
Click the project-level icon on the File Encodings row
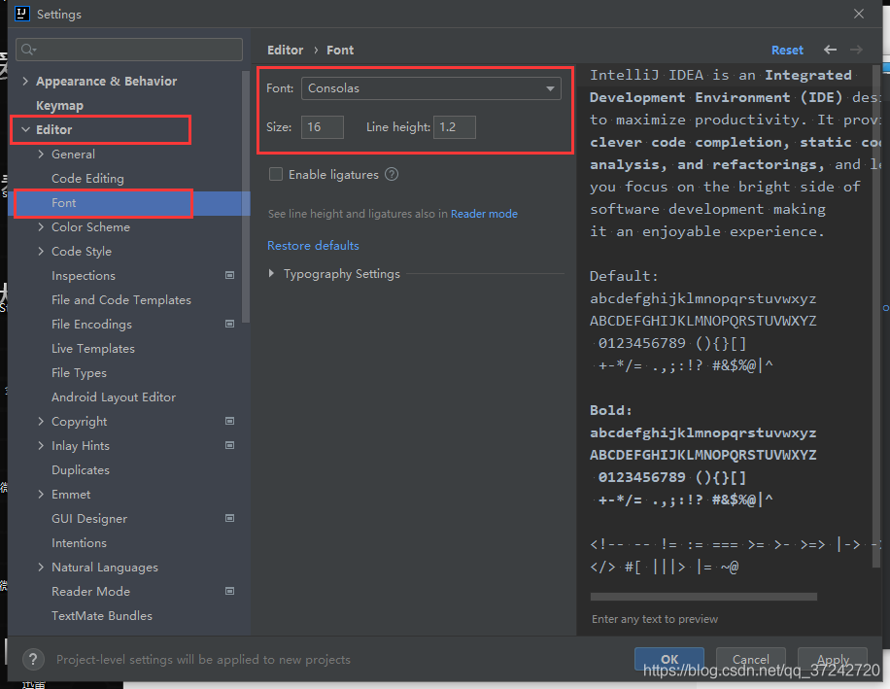pyautogui.click(x=230, y=324)
